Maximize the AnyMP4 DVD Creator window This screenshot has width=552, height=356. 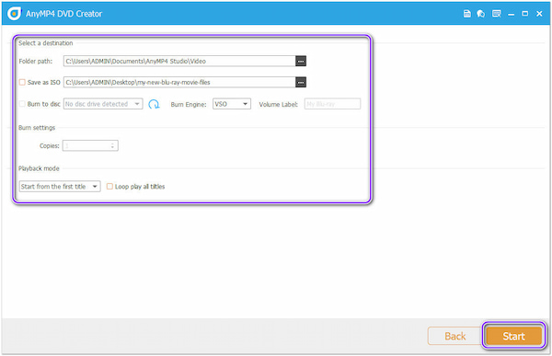click(525, 14)
